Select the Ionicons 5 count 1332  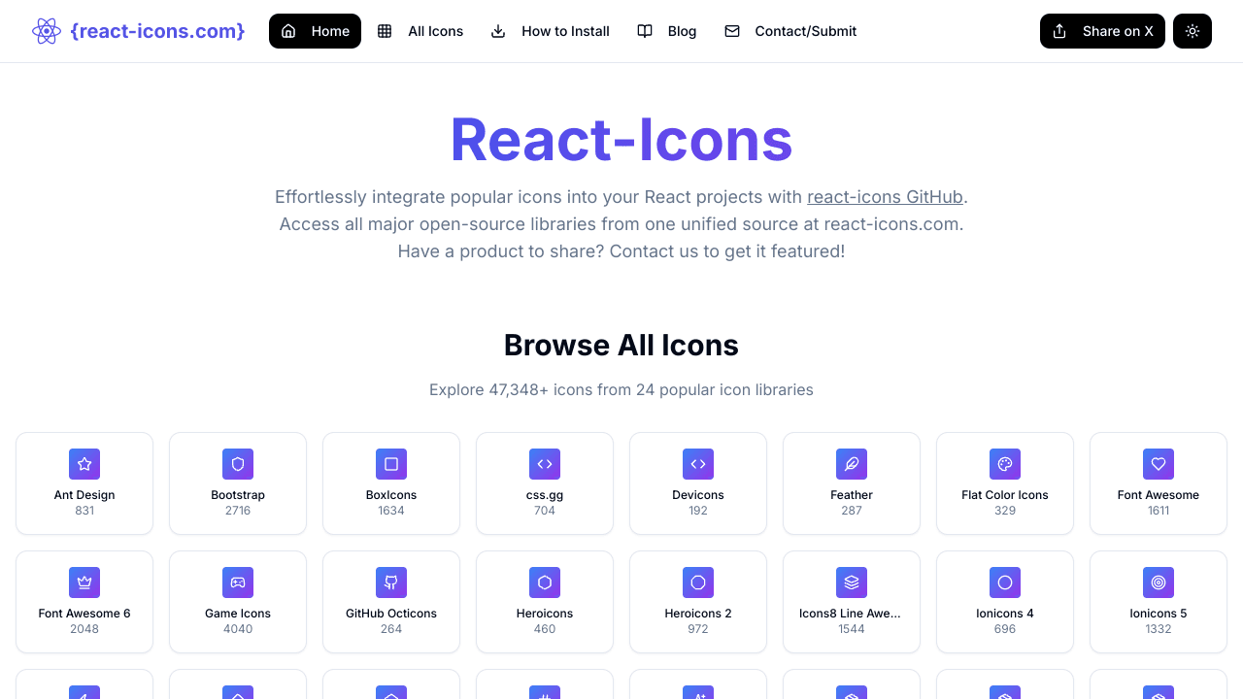pos(1159,629)
